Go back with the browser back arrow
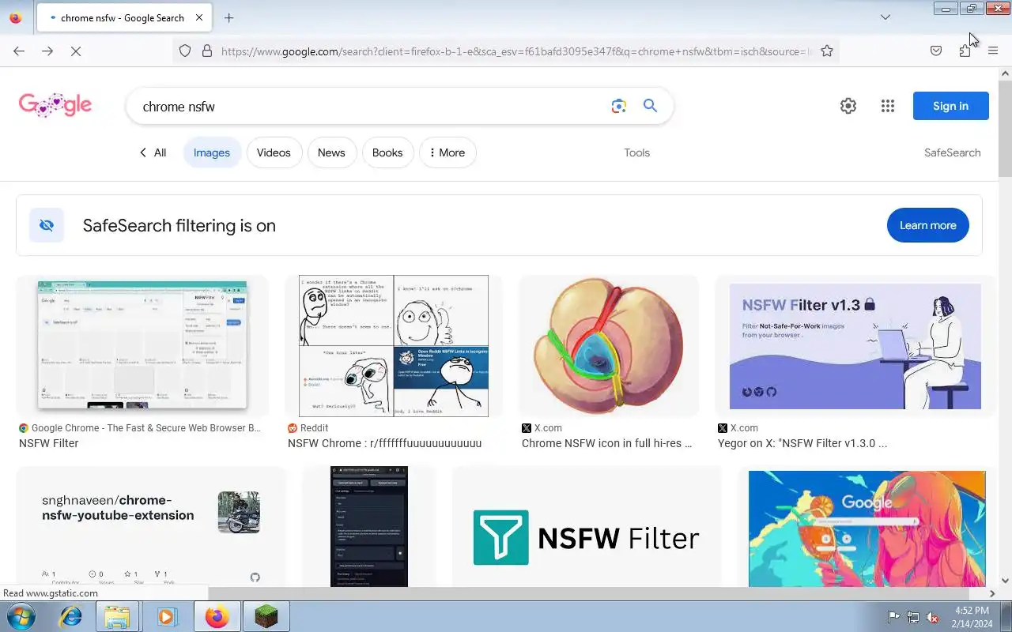 tap(19, 51)
